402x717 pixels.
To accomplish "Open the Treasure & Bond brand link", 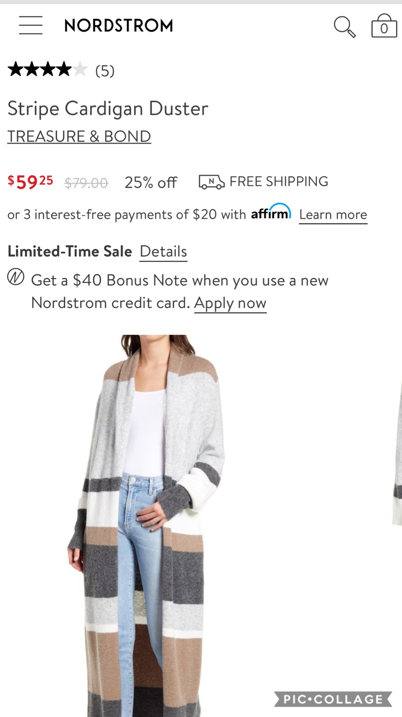I will [79, 137].
